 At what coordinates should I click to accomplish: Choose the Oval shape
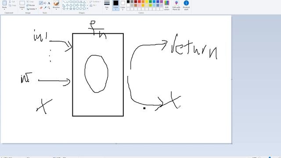[x=71, y=2]
